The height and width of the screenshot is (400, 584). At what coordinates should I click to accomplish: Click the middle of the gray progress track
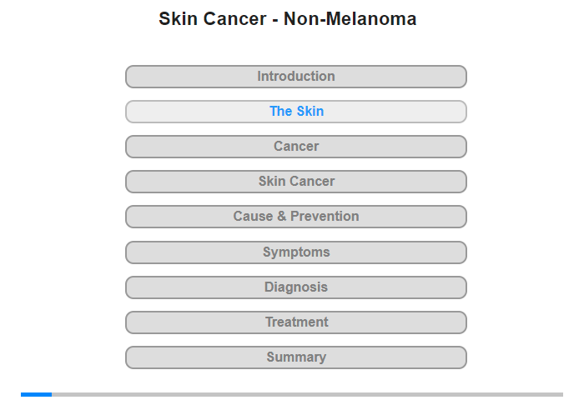point(307,394)
